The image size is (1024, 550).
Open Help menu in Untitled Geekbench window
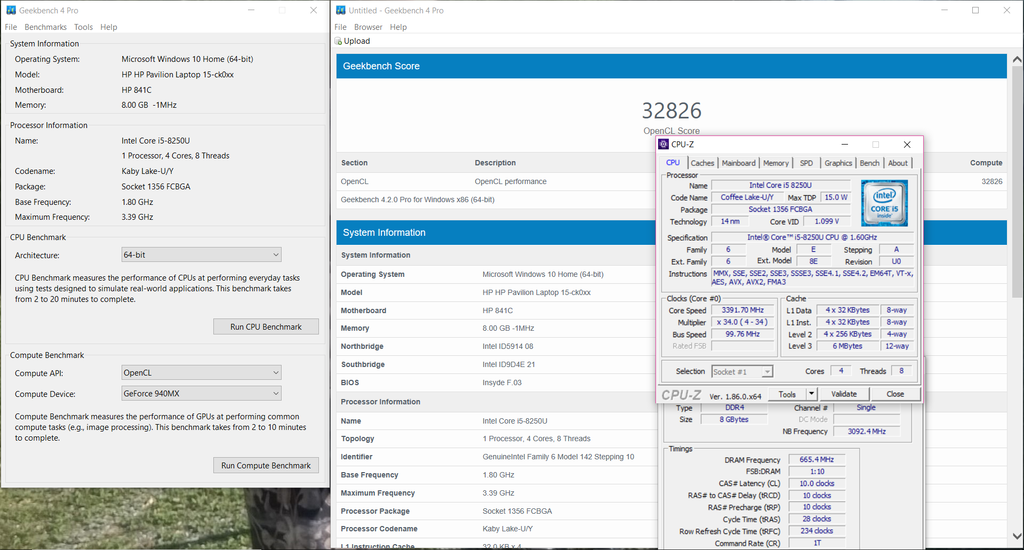pyautogui.click(x=398, y=27)
